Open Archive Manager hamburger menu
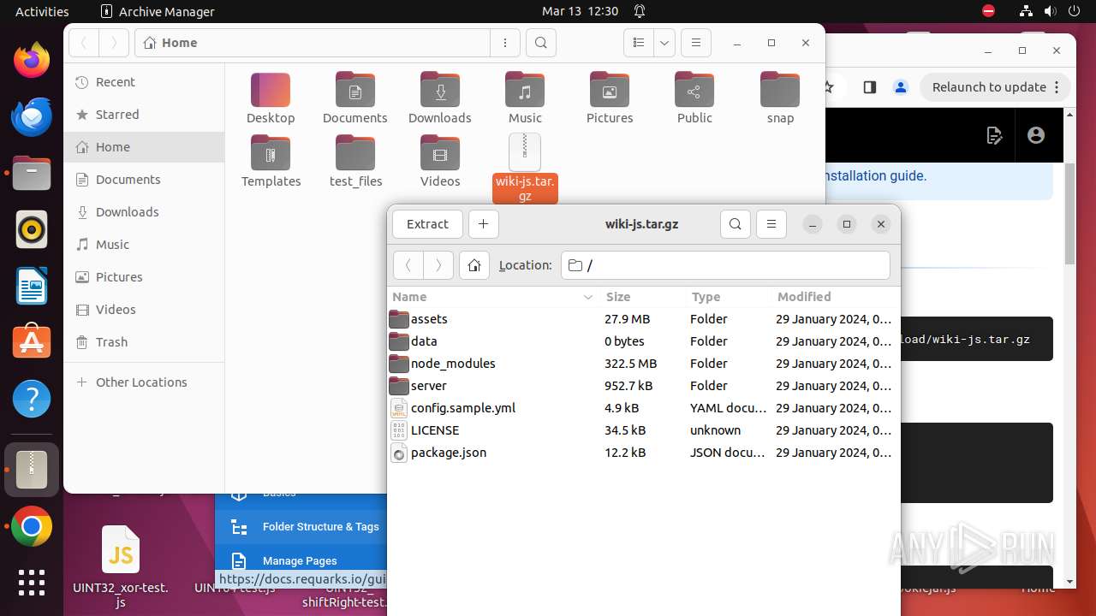The width and height of the screenshot is (1096, 616). tap(771, 224)
